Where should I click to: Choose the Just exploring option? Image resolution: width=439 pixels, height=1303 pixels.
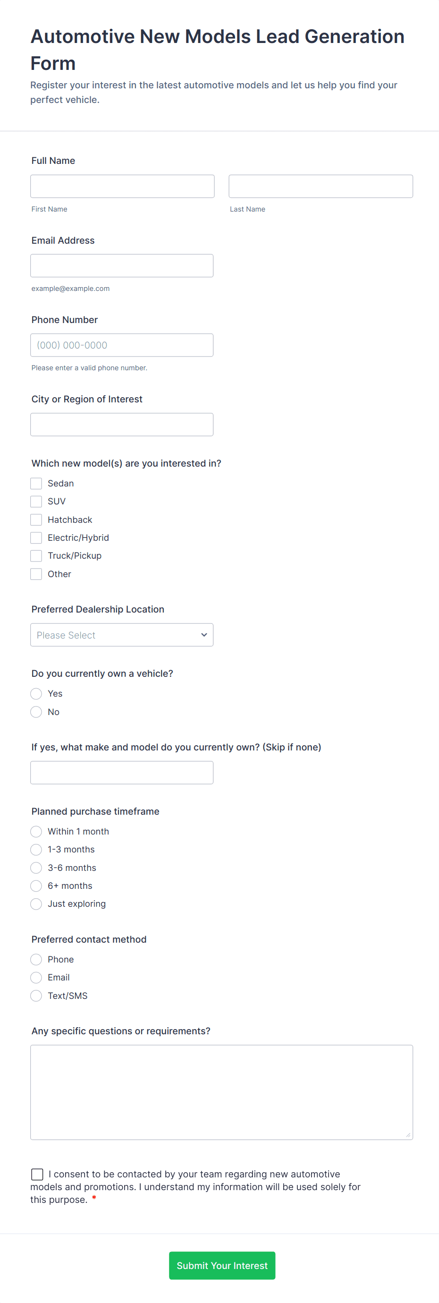pos(36,904)
